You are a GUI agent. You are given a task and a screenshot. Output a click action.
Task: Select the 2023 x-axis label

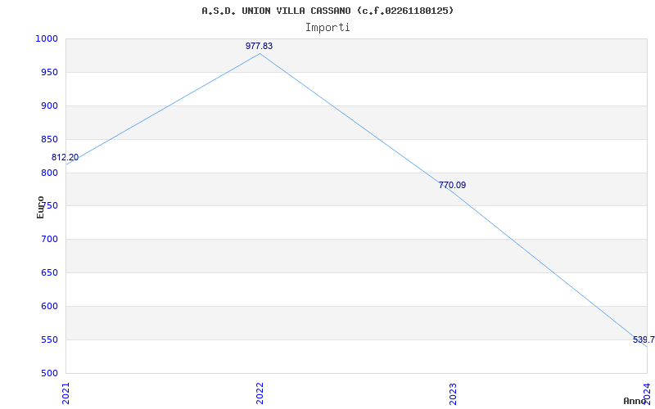pos(454,393)
